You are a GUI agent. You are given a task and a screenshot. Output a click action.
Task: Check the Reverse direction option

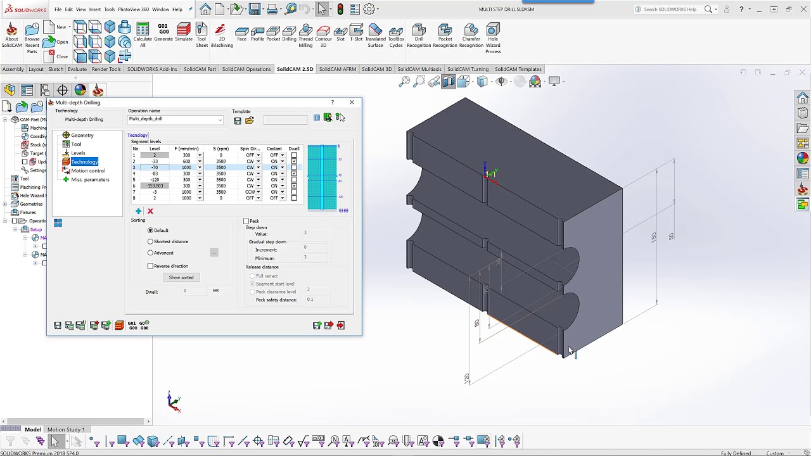(x=150, y=266)
